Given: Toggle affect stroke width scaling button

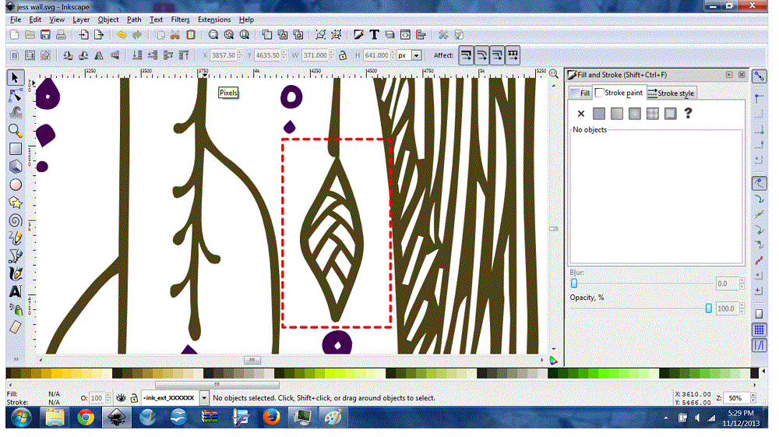Looking at the screenshot, I should point(466,55).
